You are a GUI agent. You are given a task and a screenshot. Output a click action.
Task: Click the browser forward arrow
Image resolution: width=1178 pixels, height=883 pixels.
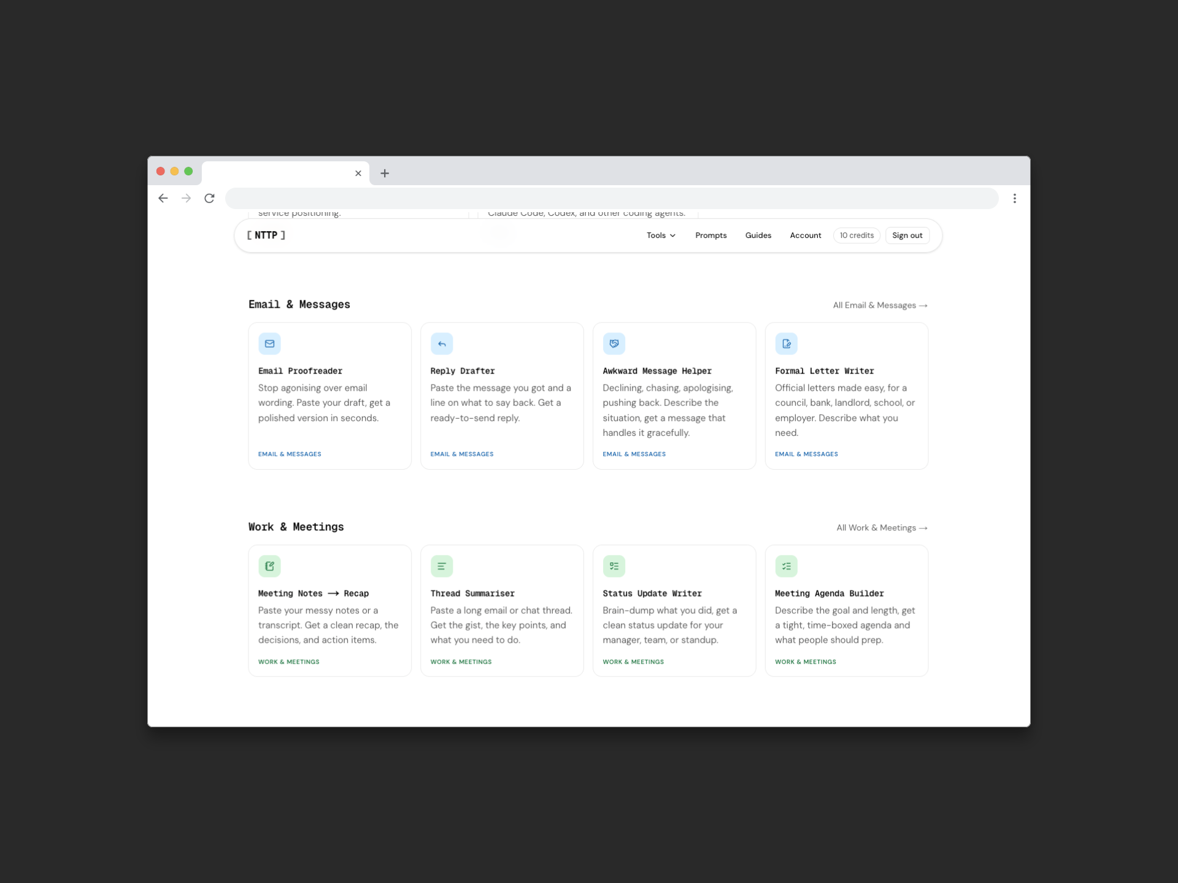click(x=186, y=198)
